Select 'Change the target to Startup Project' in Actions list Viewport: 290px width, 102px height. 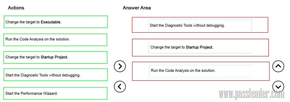[55, 57]
